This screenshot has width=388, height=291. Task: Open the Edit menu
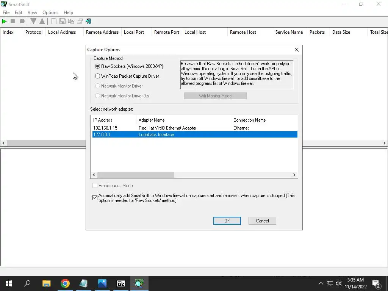click(x=19, y=13)
